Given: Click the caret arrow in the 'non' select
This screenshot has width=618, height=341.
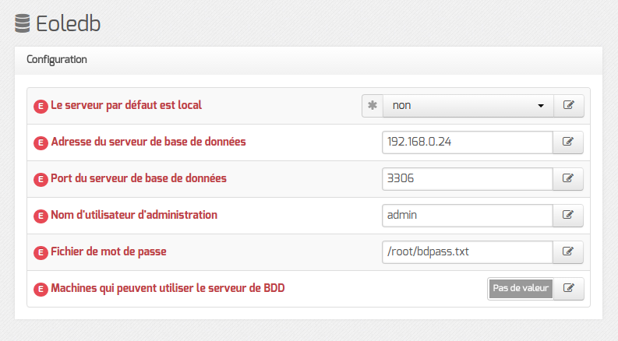Looking at the screenshot, I should click(541, 106).
